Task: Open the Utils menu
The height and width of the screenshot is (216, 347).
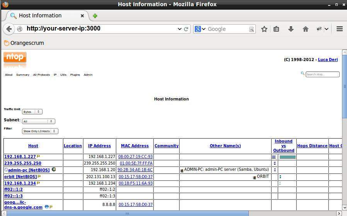Action: point(63,75)
